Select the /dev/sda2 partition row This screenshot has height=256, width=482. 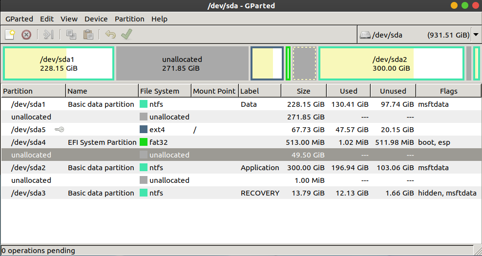pos(241,168)
